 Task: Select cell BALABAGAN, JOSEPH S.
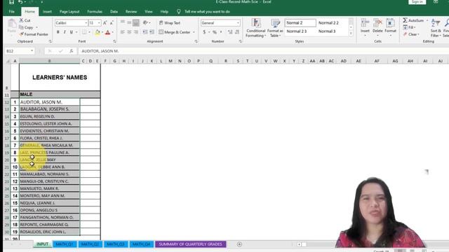pos(50,109)
